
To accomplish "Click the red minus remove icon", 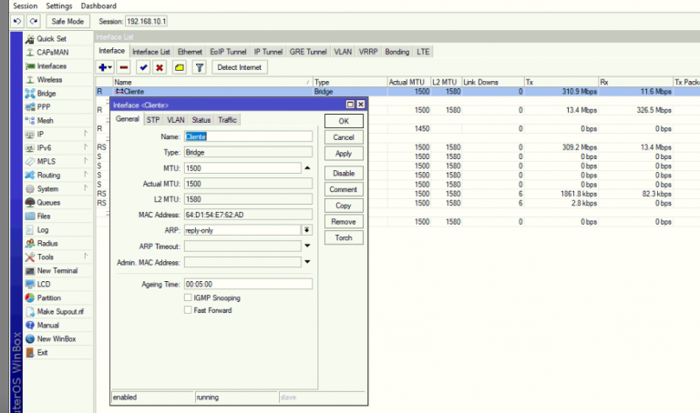I will click(124, 67).
